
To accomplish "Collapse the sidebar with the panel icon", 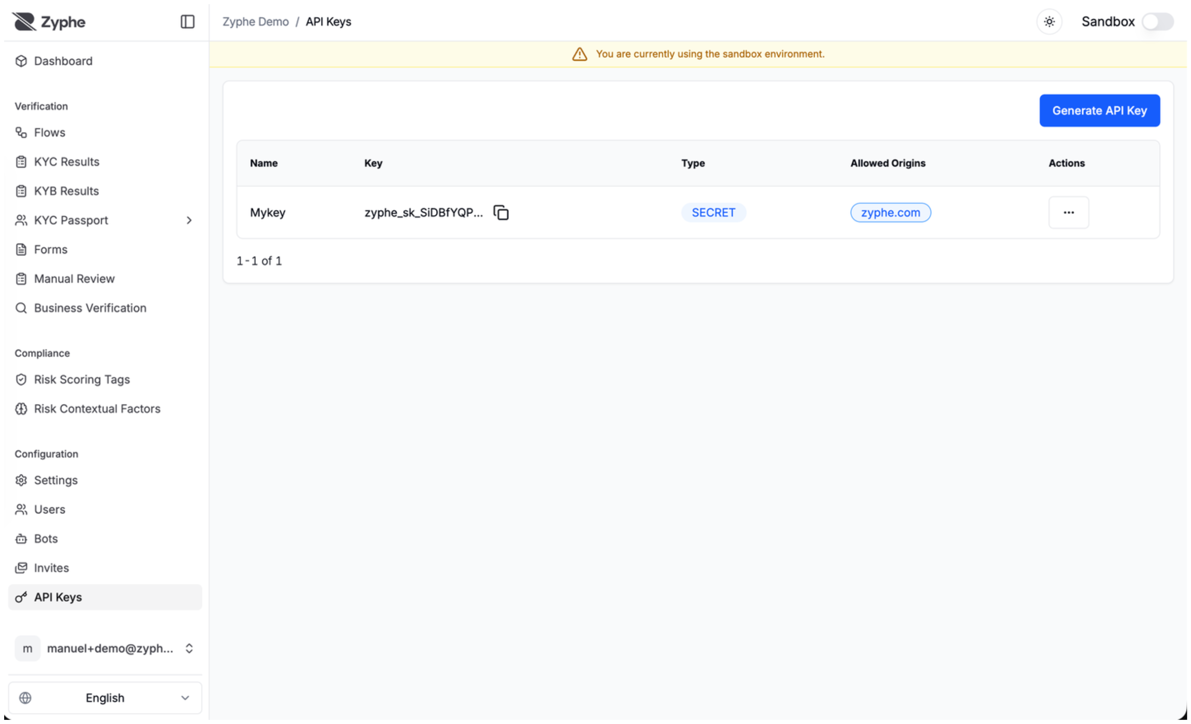I will [188, 22].
